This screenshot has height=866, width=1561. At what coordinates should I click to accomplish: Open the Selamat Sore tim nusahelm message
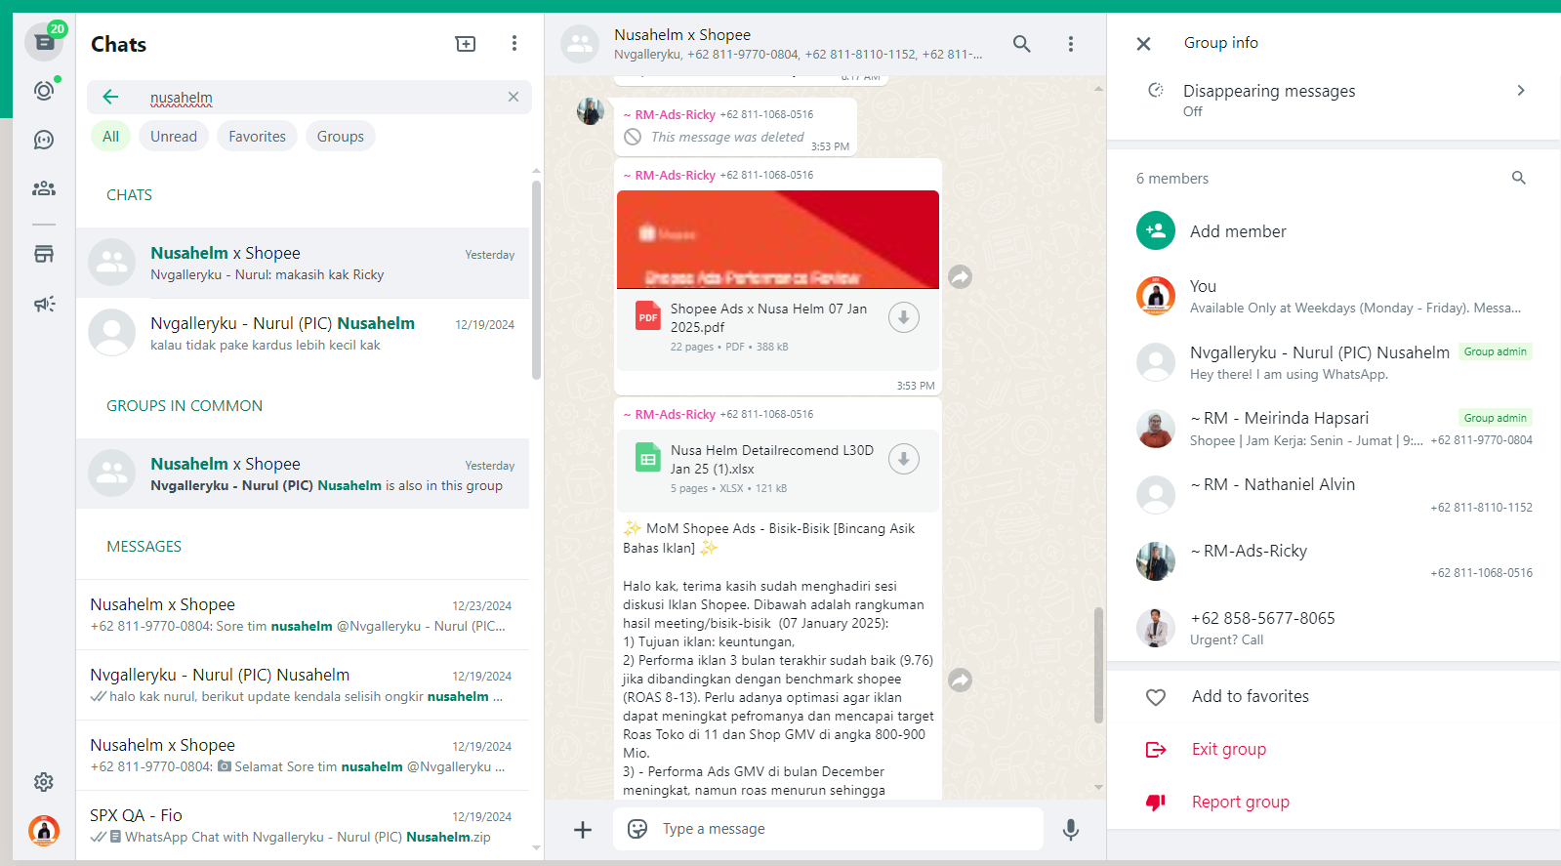tap(303, 756)
